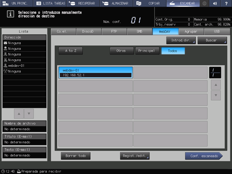
Task: Select the group Ninguna row in Lista
Action: coord(24,71)
